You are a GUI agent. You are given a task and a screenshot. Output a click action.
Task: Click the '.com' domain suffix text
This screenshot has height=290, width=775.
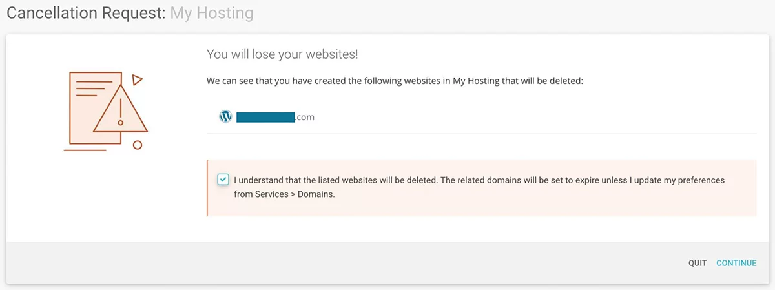tap(305, 118)
